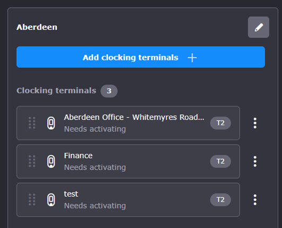Click the drag handle on Aberdeen Office row

32,123
